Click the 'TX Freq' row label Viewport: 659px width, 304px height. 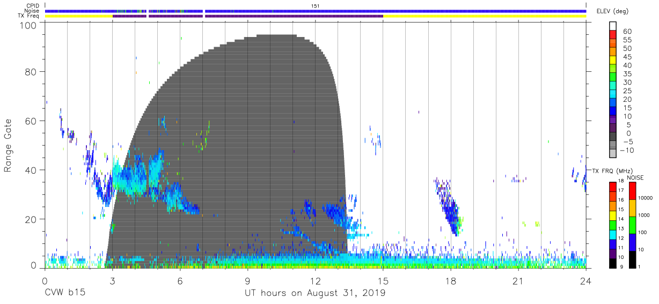click(29, 16)
